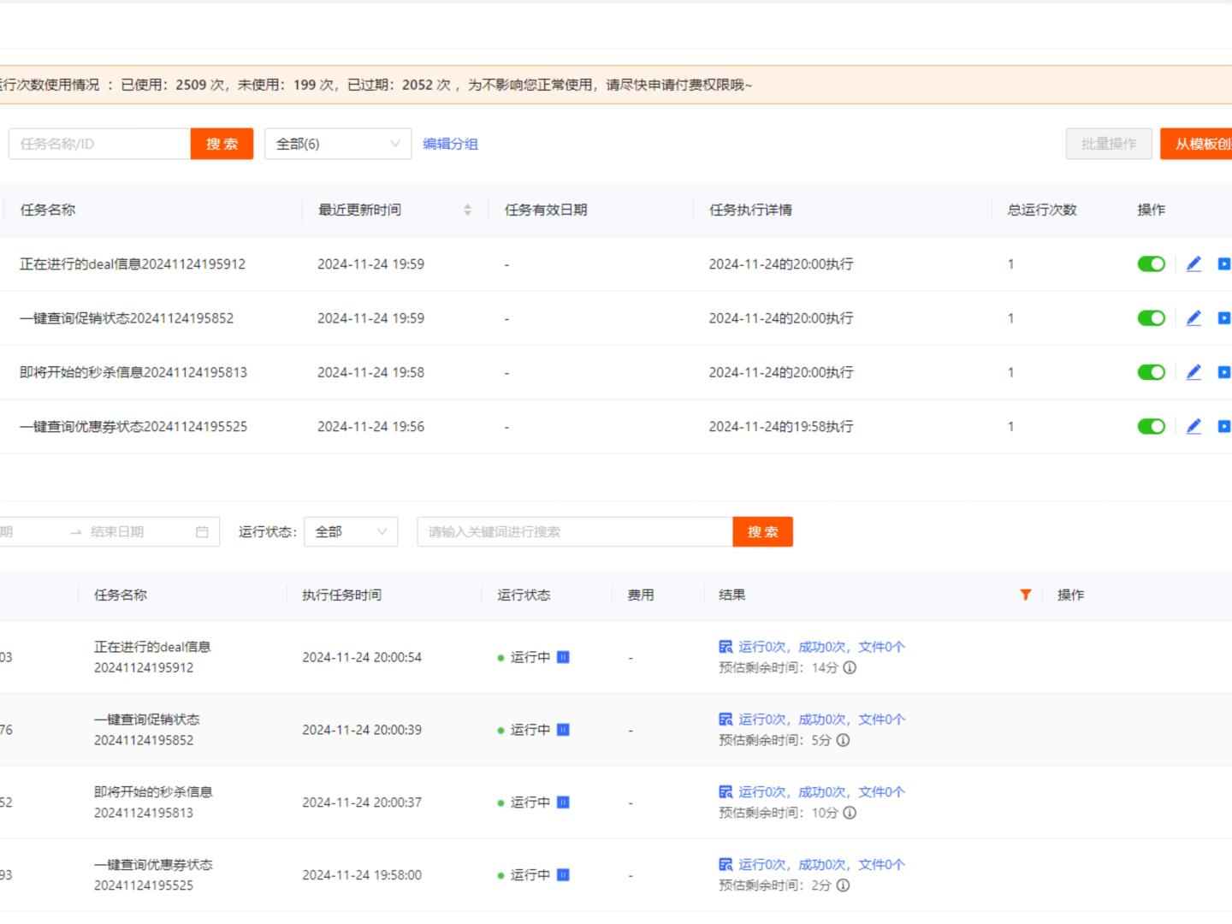Click the 执行任务时间 column header

point(341,595)
